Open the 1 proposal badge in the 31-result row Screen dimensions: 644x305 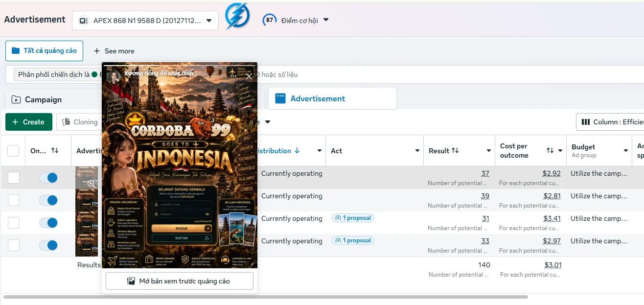pos(353,218)
